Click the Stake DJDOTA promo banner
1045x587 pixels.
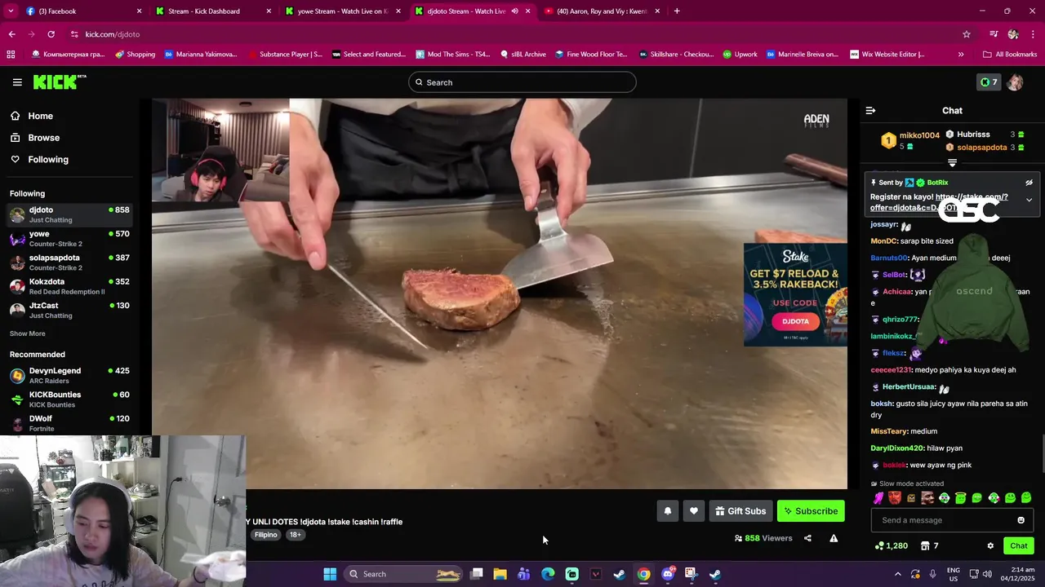pyautogui.click(x=795, y=294)
